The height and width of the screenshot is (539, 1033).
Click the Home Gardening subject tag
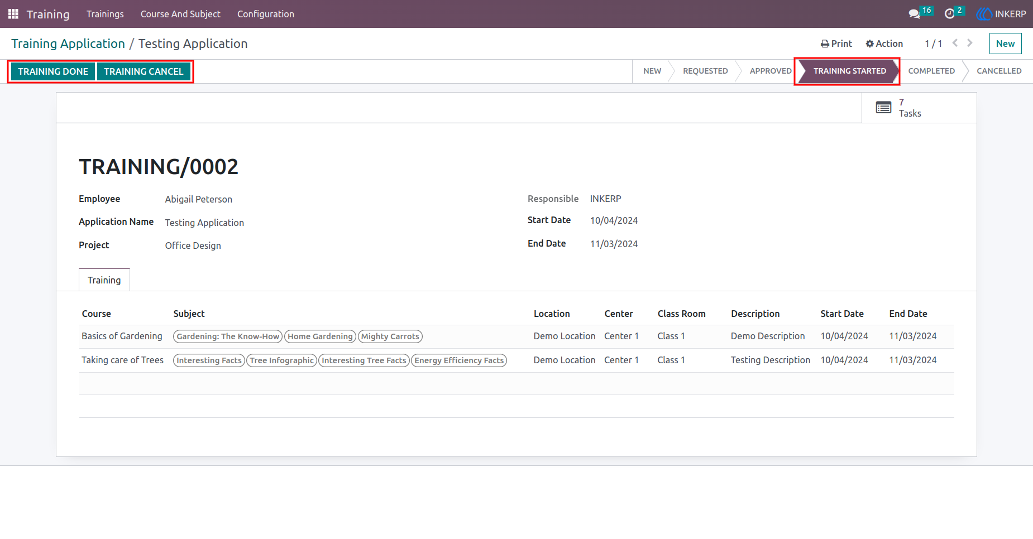(321, 336)
